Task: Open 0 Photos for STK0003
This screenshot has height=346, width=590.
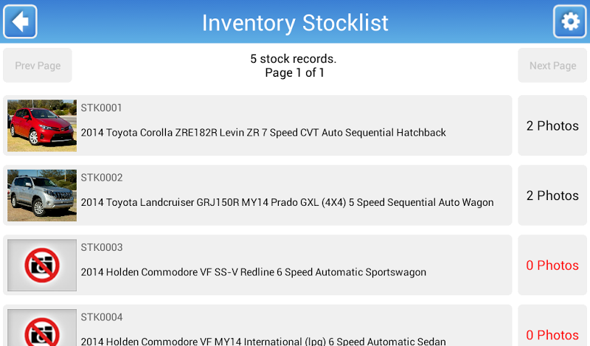Action: click(x=552, y=265)
